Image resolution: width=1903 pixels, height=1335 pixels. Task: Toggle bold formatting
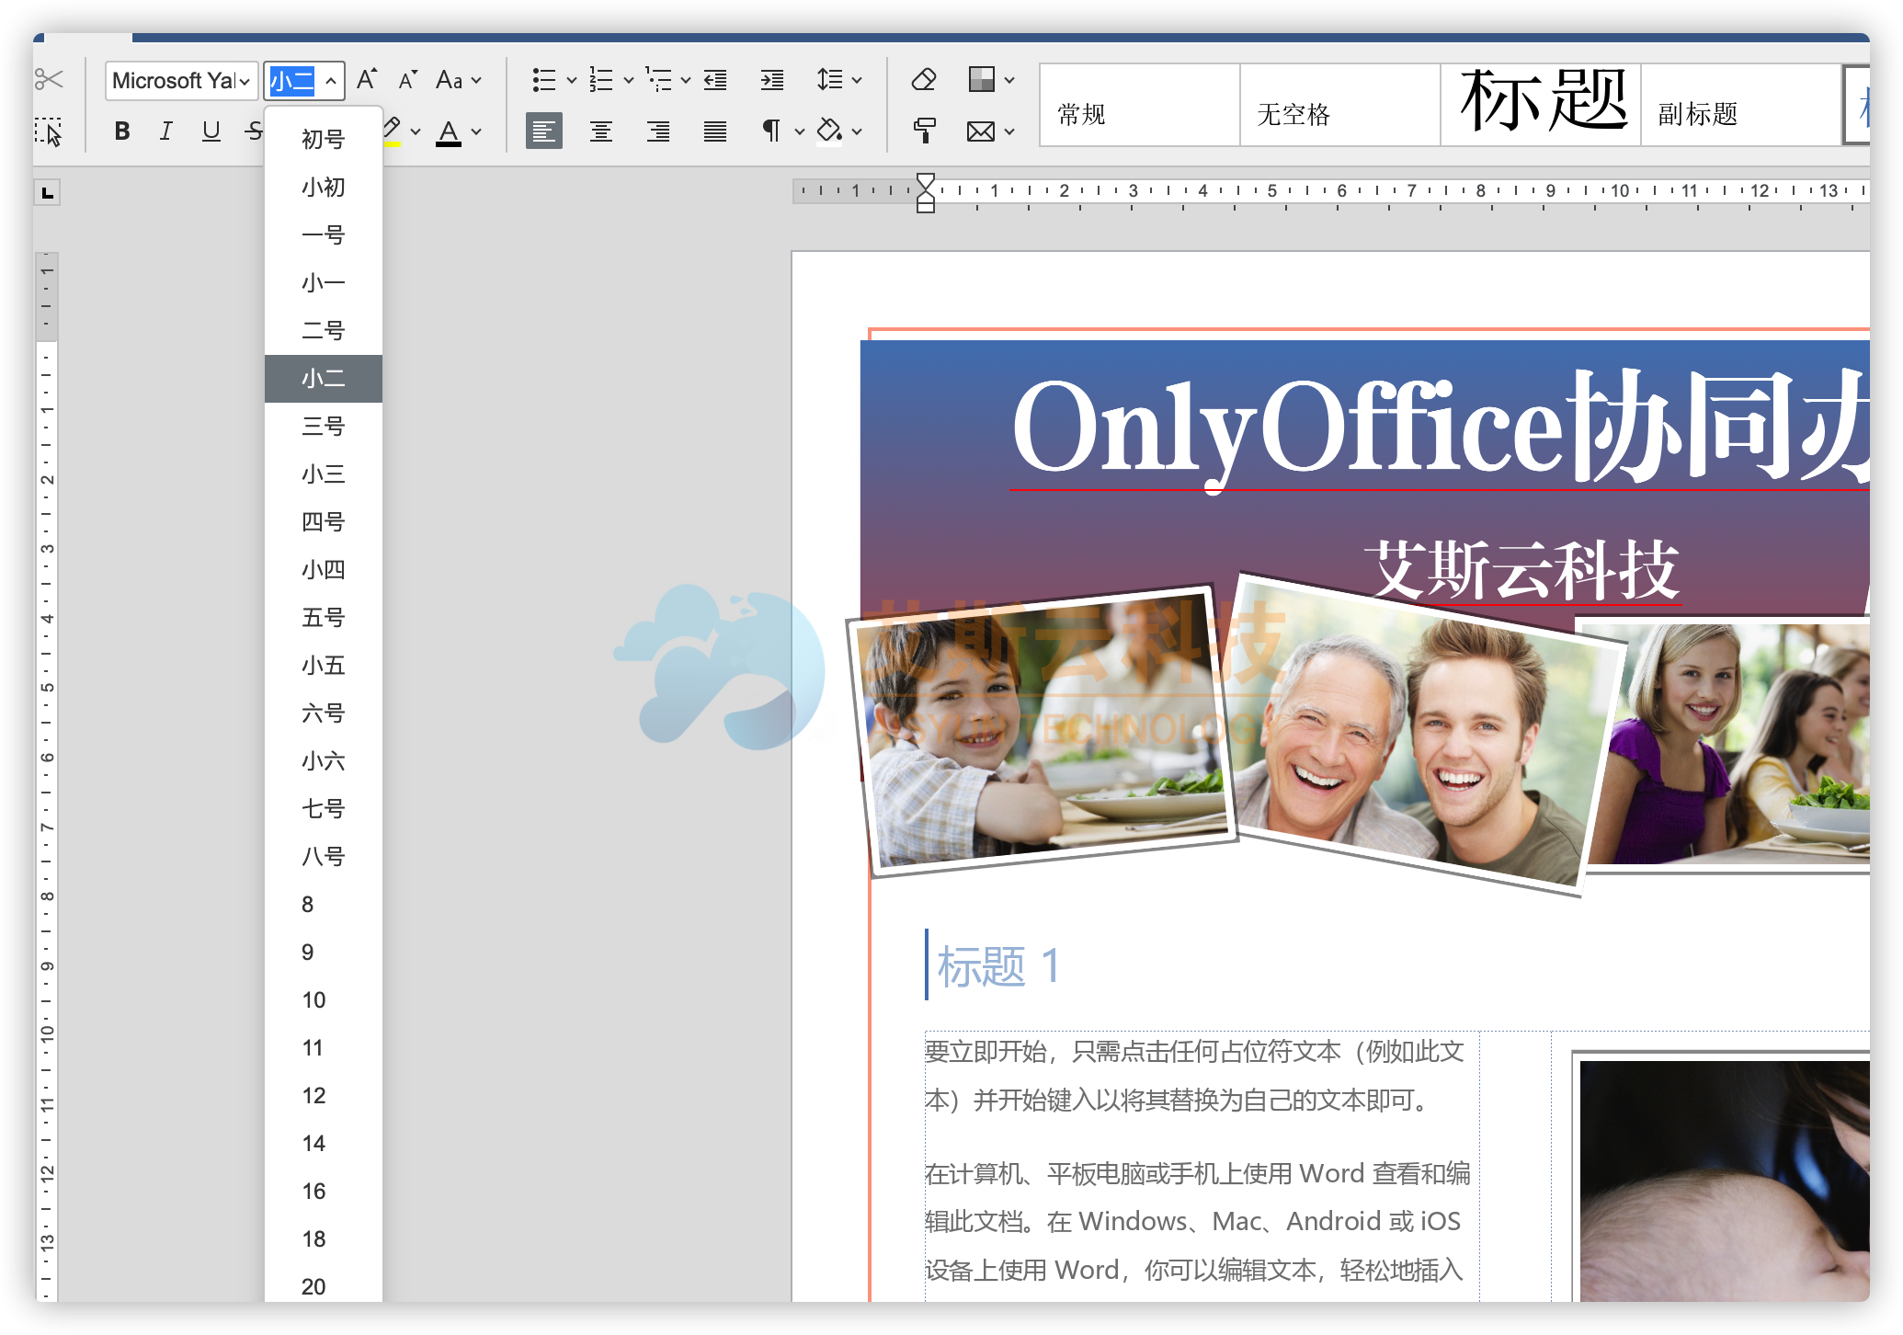pos(121,131)
